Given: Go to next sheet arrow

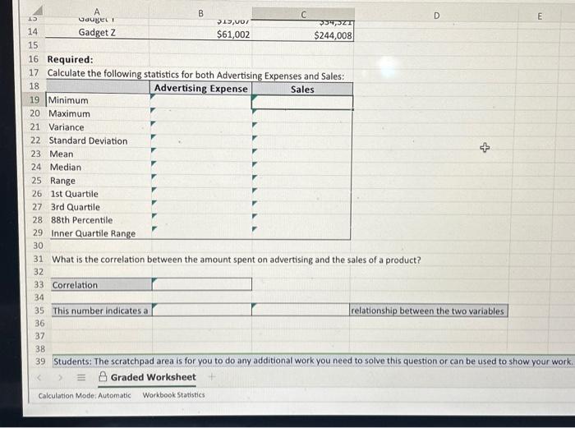Looking at the screenshot, I should [x=61, y=377].
